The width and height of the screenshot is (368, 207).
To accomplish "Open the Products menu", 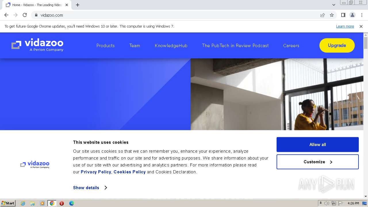I will (x=106, y=45).
